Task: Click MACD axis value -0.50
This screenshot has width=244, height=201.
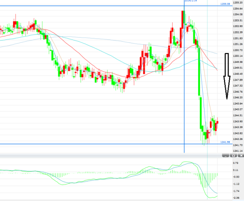Action: pyautogui.click(x=236, y=177)
